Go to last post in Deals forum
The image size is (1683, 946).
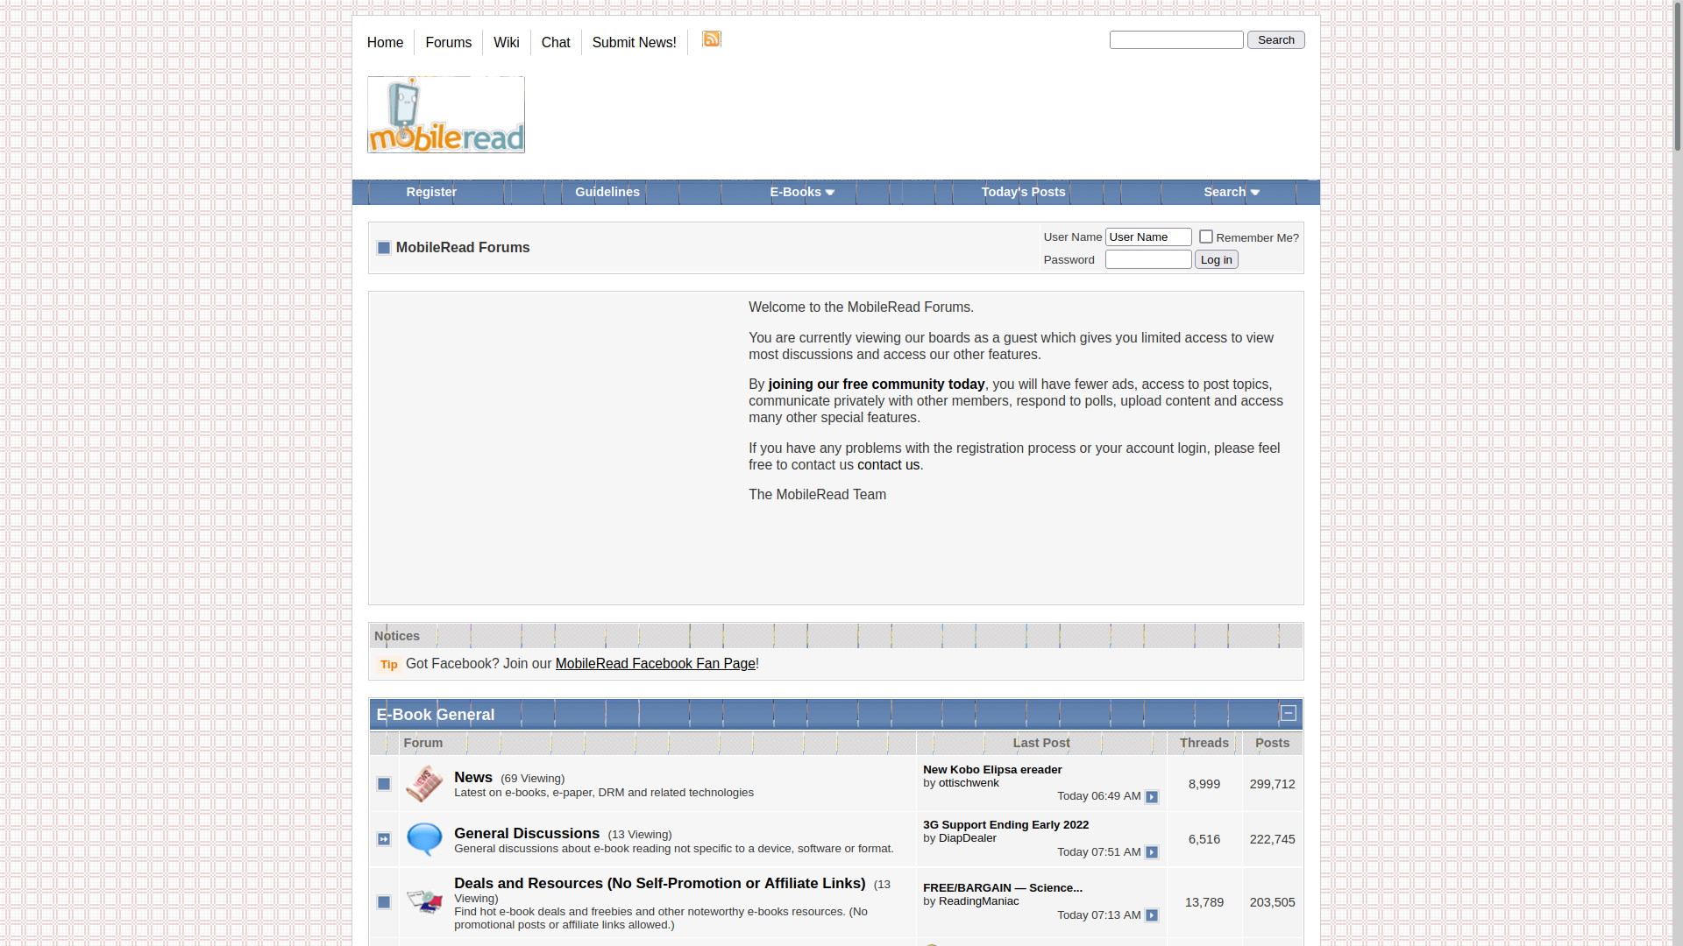(1152, 915)
